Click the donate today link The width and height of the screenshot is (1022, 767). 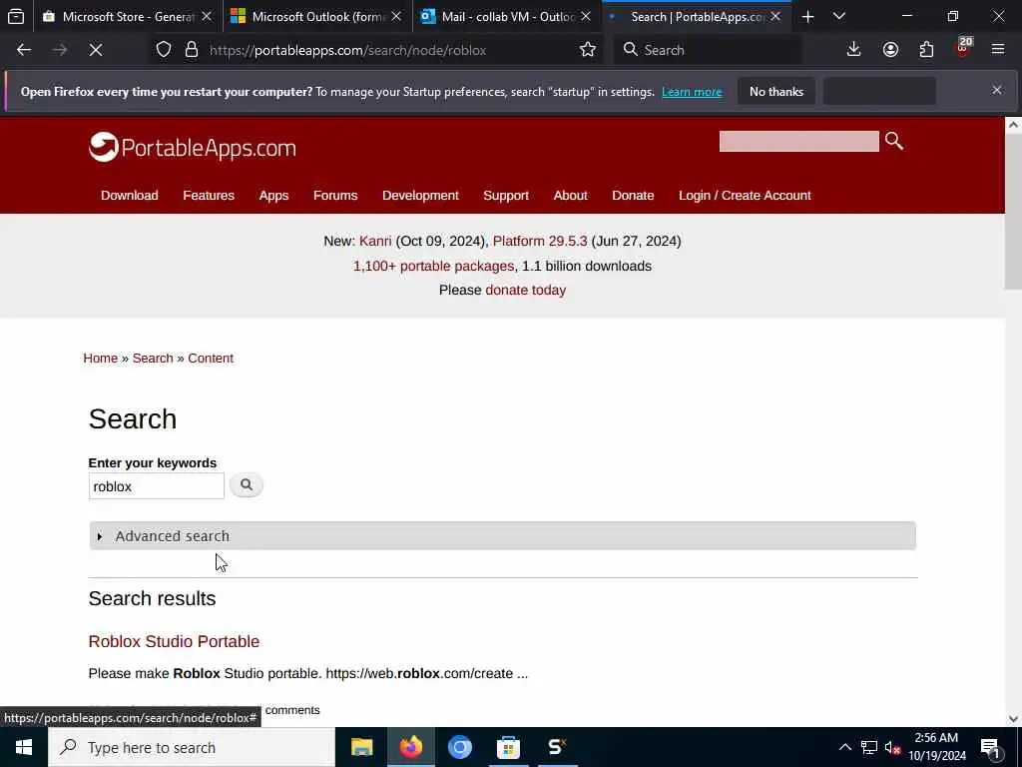[526, 291]
